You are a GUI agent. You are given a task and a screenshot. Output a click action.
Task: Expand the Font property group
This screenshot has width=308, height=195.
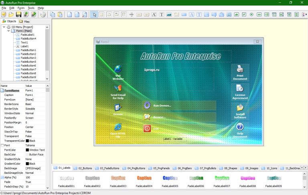(x=2, y=145)
